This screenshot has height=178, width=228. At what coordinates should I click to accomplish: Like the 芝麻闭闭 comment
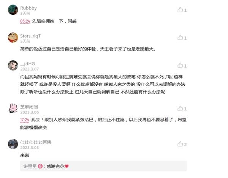pyautogui.click(x=180, y=109)
